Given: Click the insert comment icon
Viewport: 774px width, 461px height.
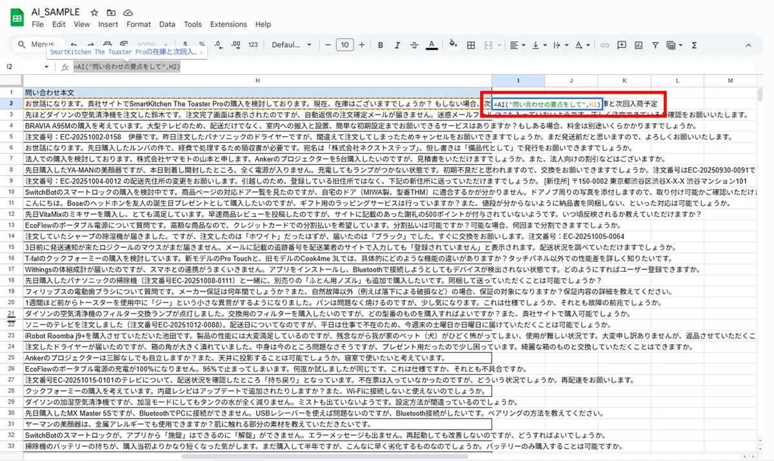Looking at the screenshot, I should tap(622, 45).
